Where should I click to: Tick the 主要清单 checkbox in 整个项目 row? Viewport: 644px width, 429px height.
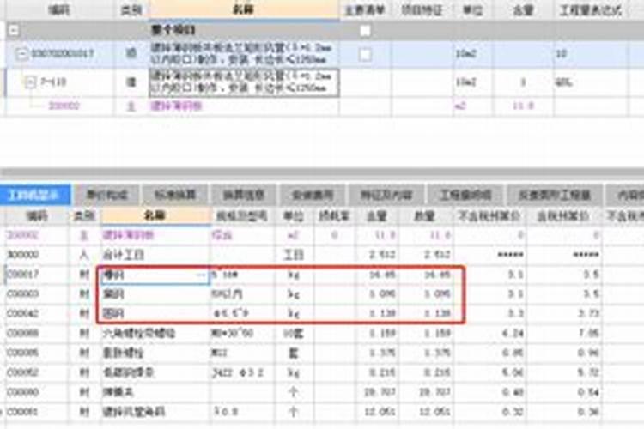(x=365, y=30)
